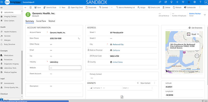This screenshot has width=208, height=102.
Task: Open the command bar overflow menu
Action: point(200,8)
